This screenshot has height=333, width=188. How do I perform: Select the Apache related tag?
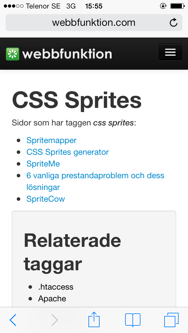(x=52, y=299)
